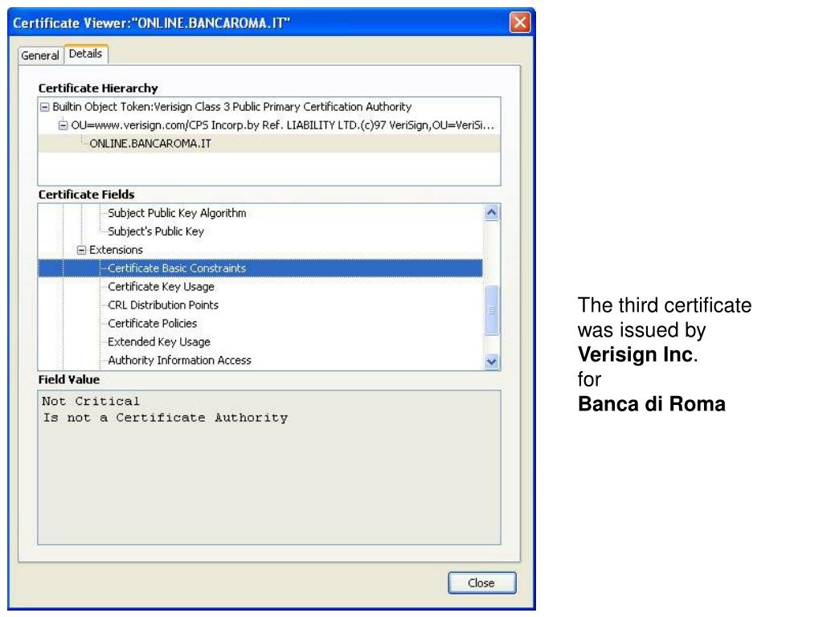Image resolution: width=823 pixels, height=617 pixels.
Task: Select the Details tab
Action: 85,54
